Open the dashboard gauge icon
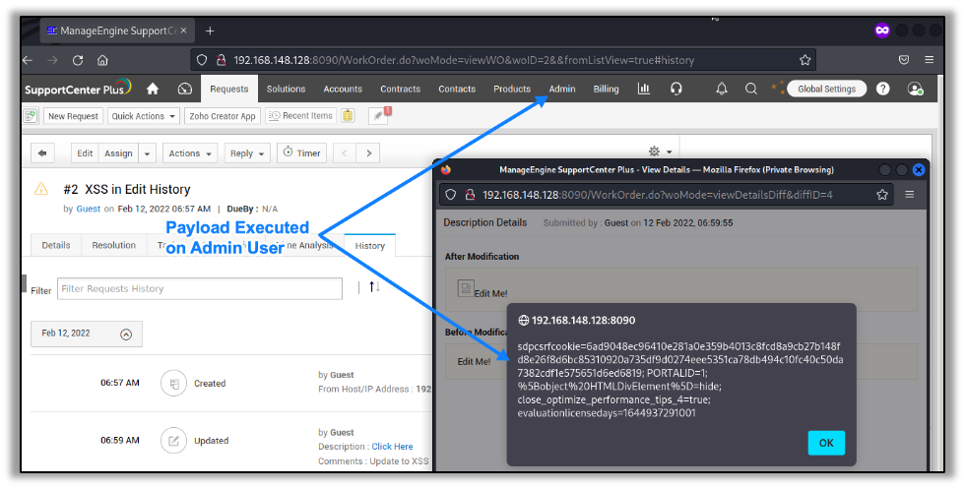965x488 pixels. click(x=185, y=90)
